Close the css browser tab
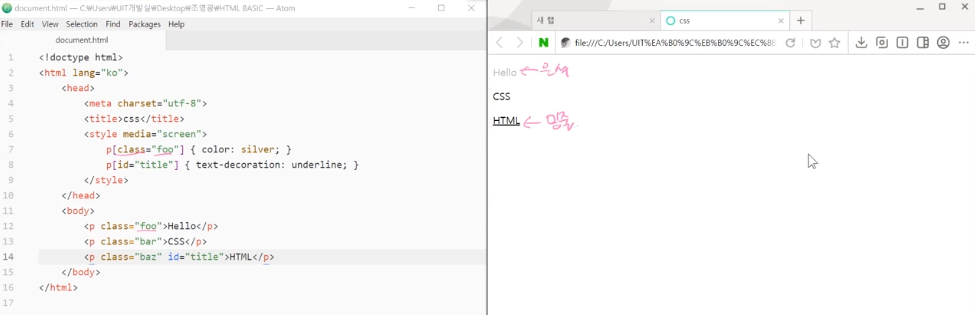The height and width of the screenshot is (315, 975). [781, 21]
